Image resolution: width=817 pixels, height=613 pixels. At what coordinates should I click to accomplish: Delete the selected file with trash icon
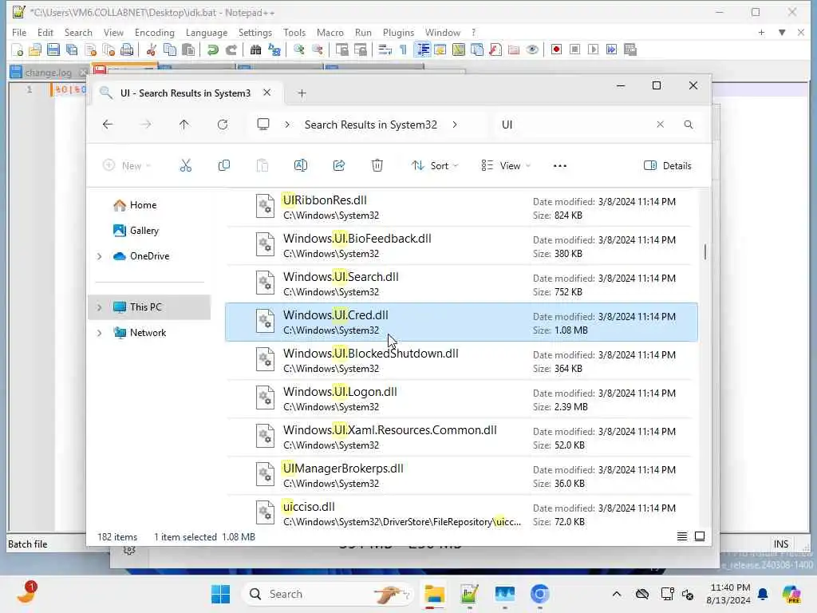click(377, 166)
